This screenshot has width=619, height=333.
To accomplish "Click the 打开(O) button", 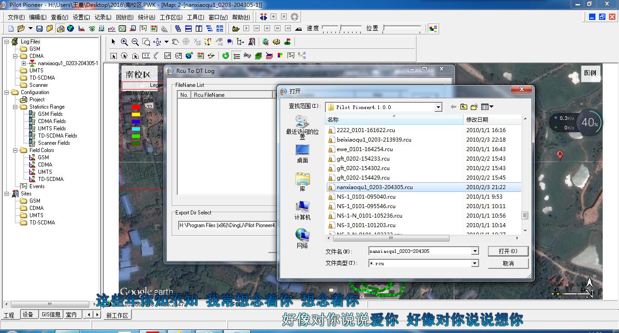I will (x=508, y=251).
